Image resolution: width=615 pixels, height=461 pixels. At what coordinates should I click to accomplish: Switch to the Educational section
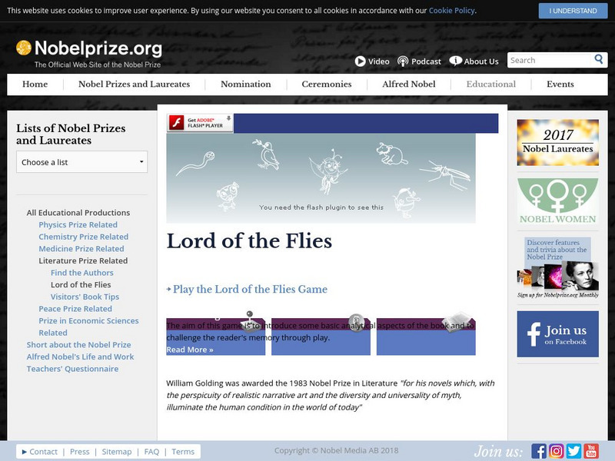[490, 85]
